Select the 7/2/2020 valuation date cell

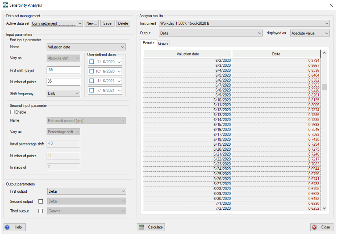[188, 208]
